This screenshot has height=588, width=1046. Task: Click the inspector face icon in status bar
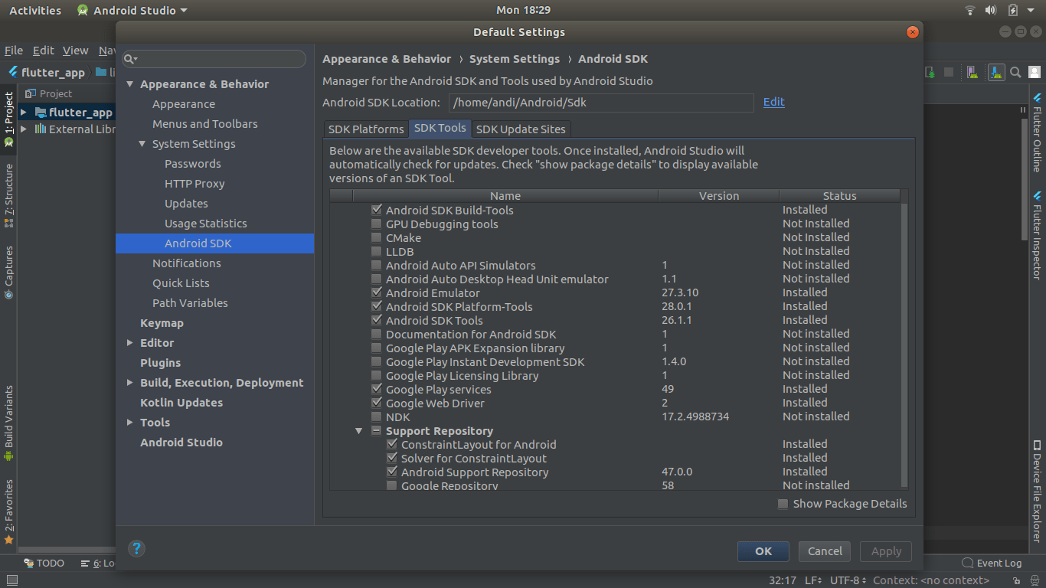coord(1035,580)
